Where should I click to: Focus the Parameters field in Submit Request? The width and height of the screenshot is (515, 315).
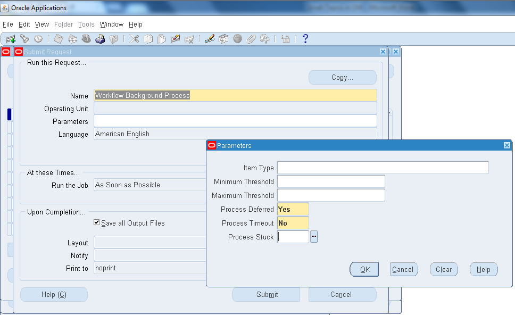[x=235, y=121]
